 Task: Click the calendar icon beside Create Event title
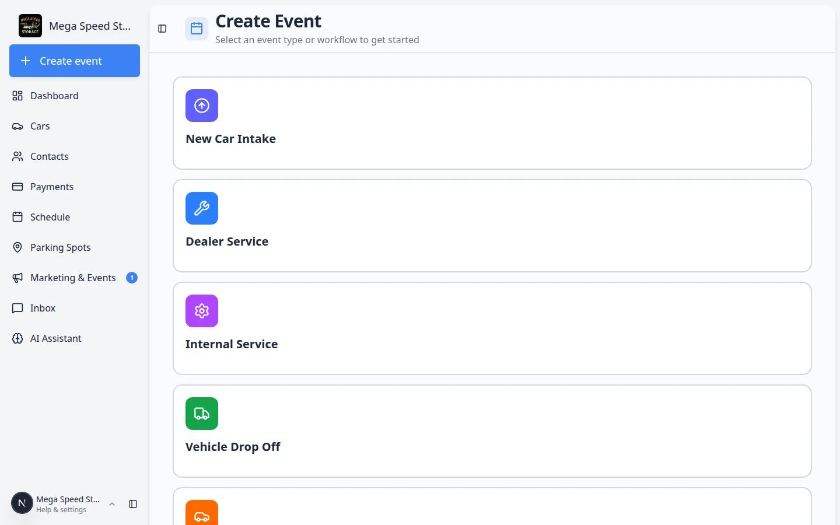(197, 29)
